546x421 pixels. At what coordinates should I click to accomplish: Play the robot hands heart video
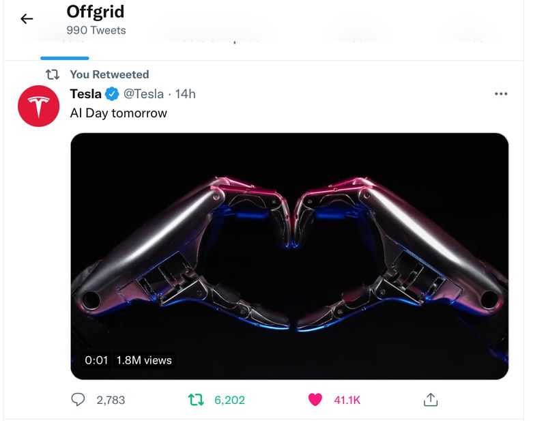pos(289,256)
